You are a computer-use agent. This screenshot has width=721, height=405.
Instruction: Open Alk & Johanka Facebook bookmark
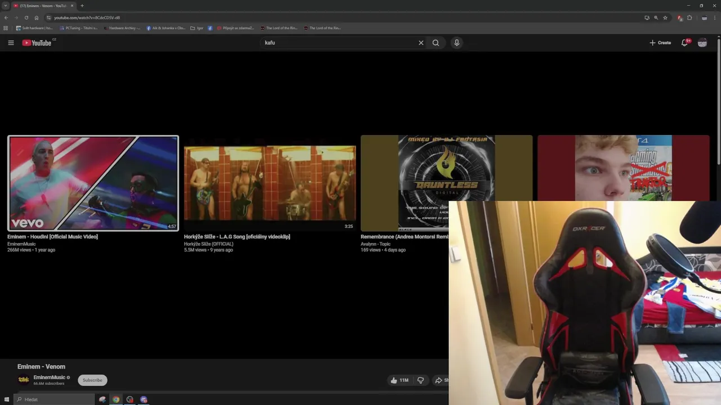[x=166, y=28]
